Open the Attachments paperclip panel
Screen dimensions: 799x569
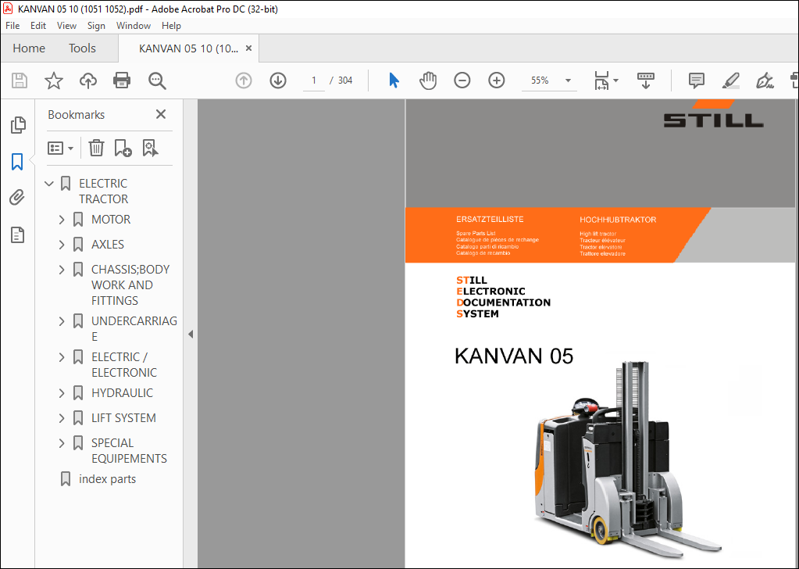[17, 197]
